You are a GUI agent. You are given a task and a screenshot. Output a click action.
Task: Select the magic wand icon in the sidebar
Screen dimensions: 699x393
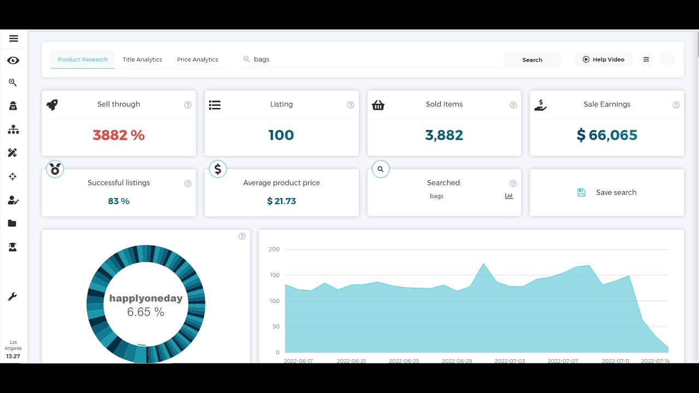tap(13, 153)
